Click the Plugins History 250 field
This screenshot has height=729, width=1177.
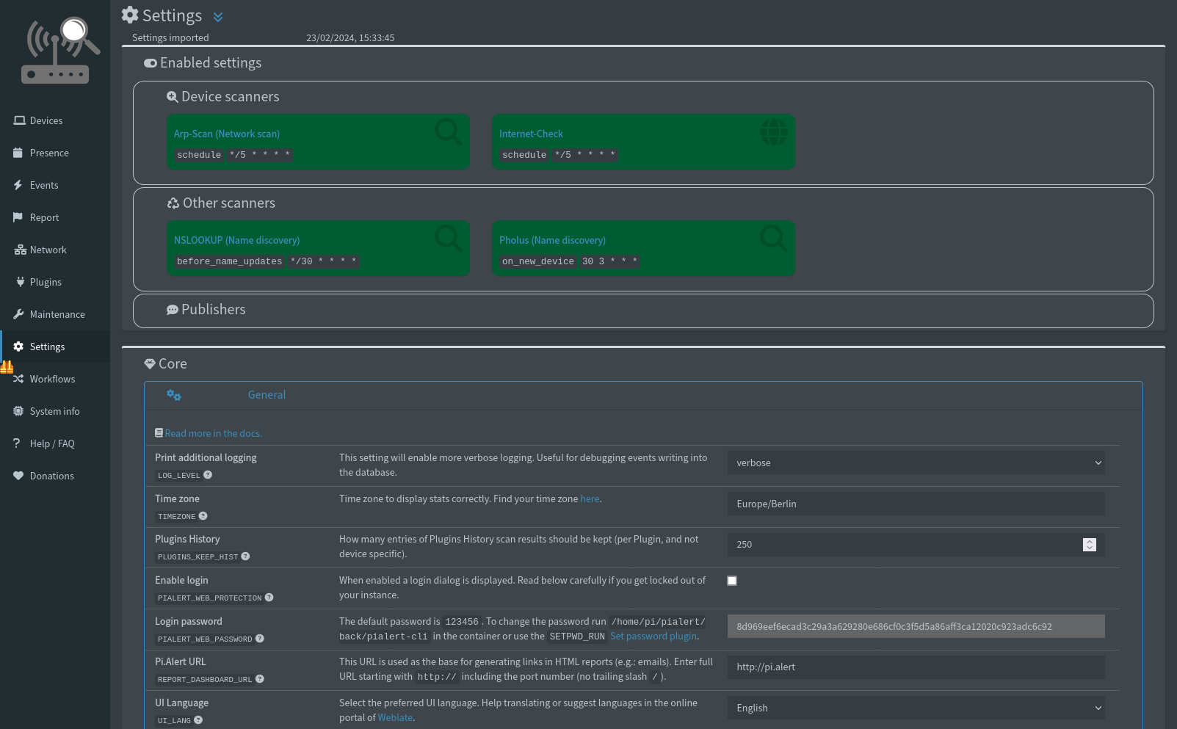tap(916, 545)
